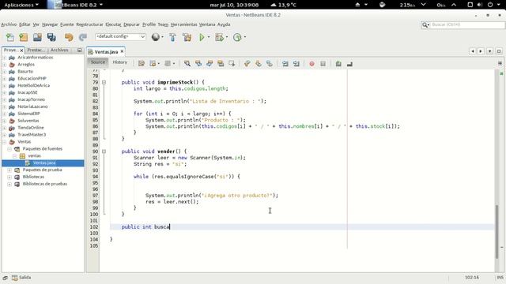Viewport: 506px width, 284px height.
Task: Open the Archivo menu
Action: [x=9, y=24]
